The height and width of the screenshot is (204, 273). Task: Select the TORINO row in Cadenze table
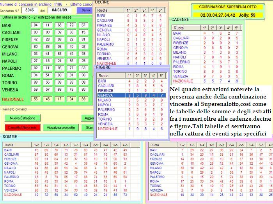(x=207, y=71)
